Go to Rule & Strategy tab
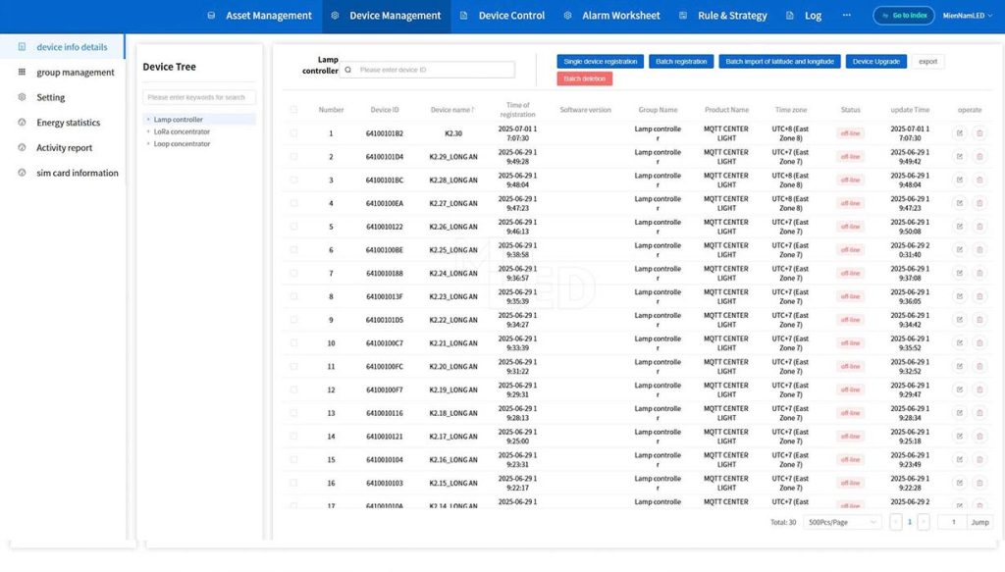 point(723,16)
